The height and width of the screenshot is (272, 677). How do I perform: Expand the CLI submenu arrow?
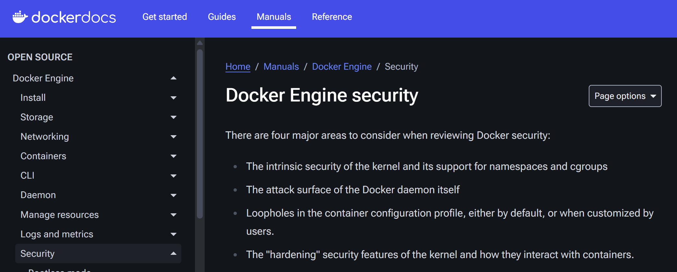pyautogui.click(x=174, y=176)
